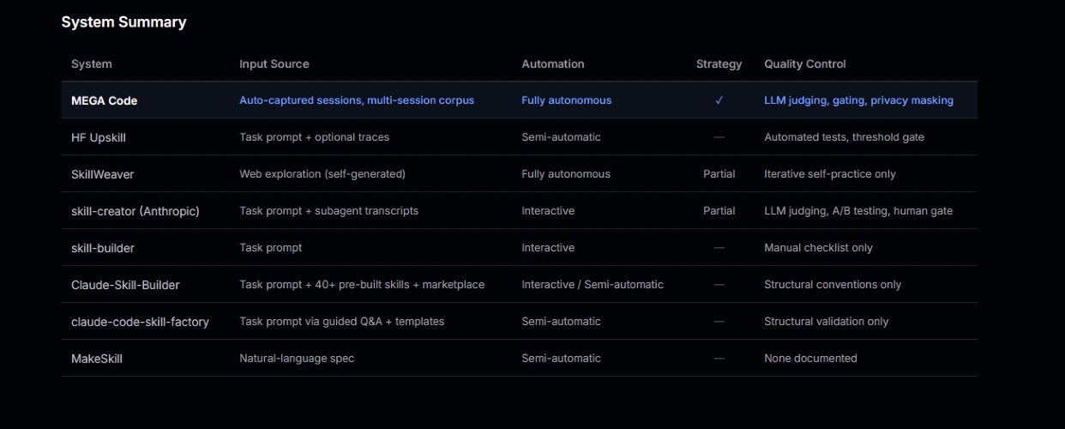The image size is (1065, 429).
Task: Select the HF Upskill row name
Action: (x=99, y=137)
